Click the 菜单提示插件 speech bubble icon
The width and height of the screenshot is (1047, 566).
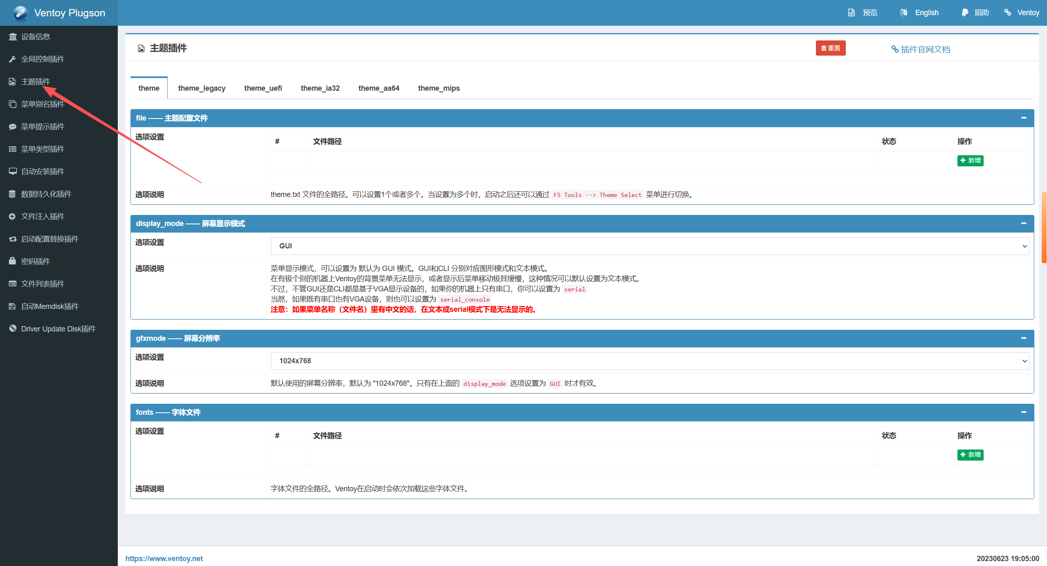coord(13,127)
